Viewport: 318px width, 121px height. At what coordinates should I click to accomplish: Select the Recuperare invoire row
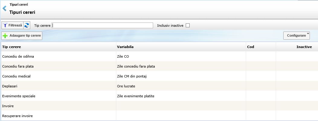(x=17, y=116)
